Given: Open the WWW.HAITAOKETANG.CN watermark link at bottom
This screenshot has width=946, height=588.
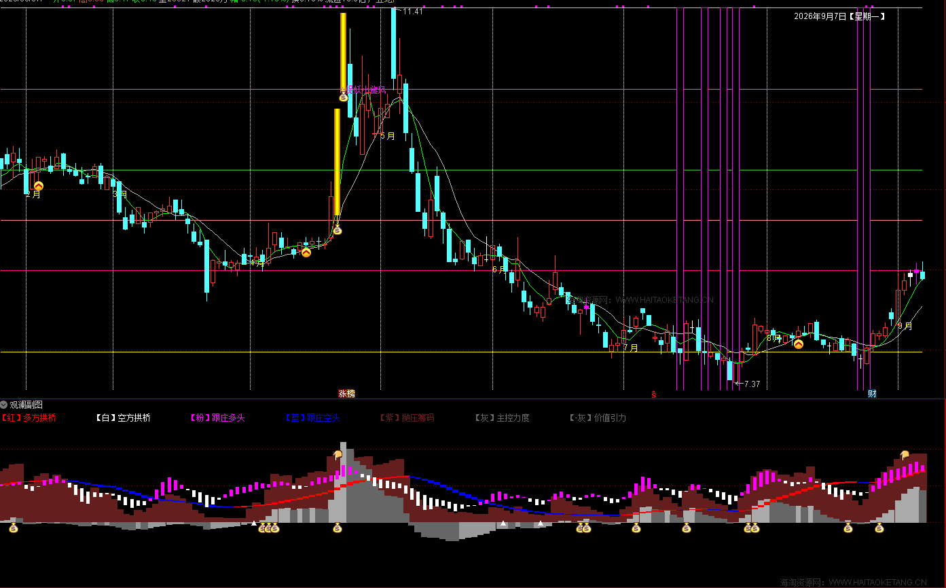Looking at the screenshot, I should tap(878, 583).
